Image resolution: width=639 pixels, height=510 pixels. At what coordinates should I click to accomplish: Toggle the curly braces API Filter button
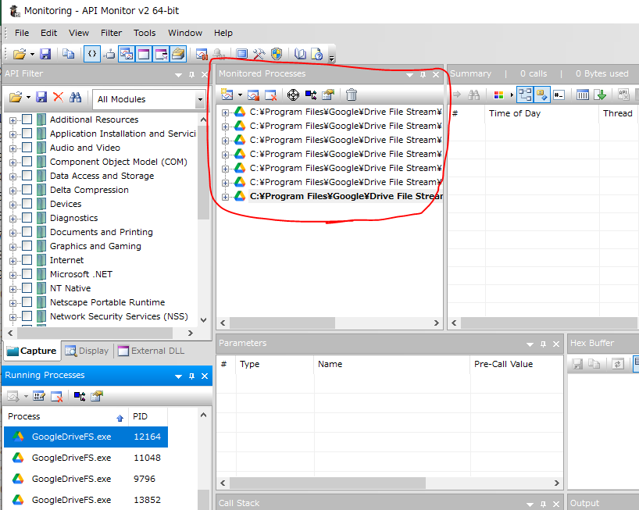click(92, 54)
